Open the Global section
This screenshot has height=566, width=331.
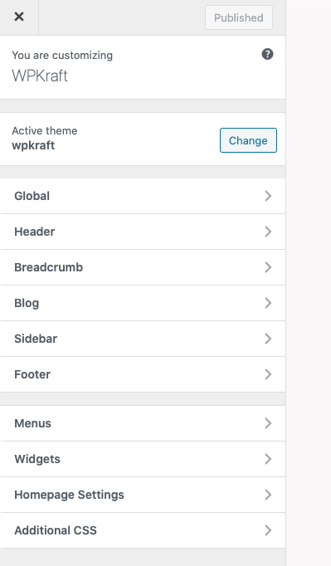(x=143, y=196)
